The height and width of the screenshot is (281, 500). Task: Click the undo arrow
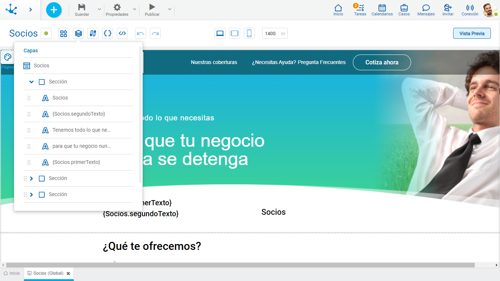click(x=141, y=33)
